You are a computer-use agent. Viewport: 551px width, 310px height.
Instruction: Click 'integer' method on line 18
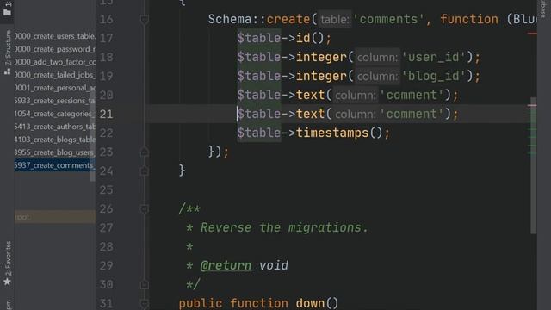tap(321, 57)
